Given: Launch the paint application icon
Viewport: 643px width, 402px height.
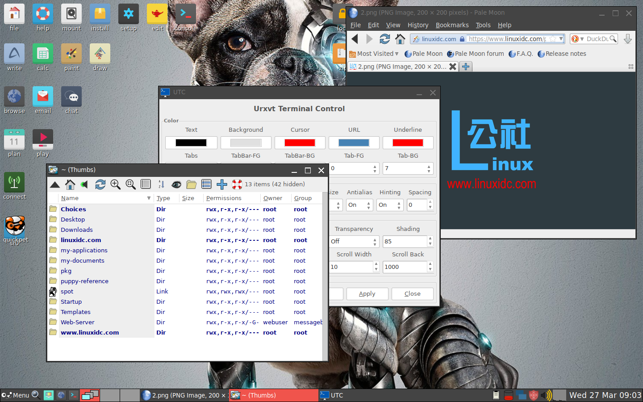Looking at the screenshot, I should [71, 54].
